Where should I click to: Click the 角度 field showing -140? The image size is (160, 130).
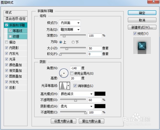click(x=75, y=68)
